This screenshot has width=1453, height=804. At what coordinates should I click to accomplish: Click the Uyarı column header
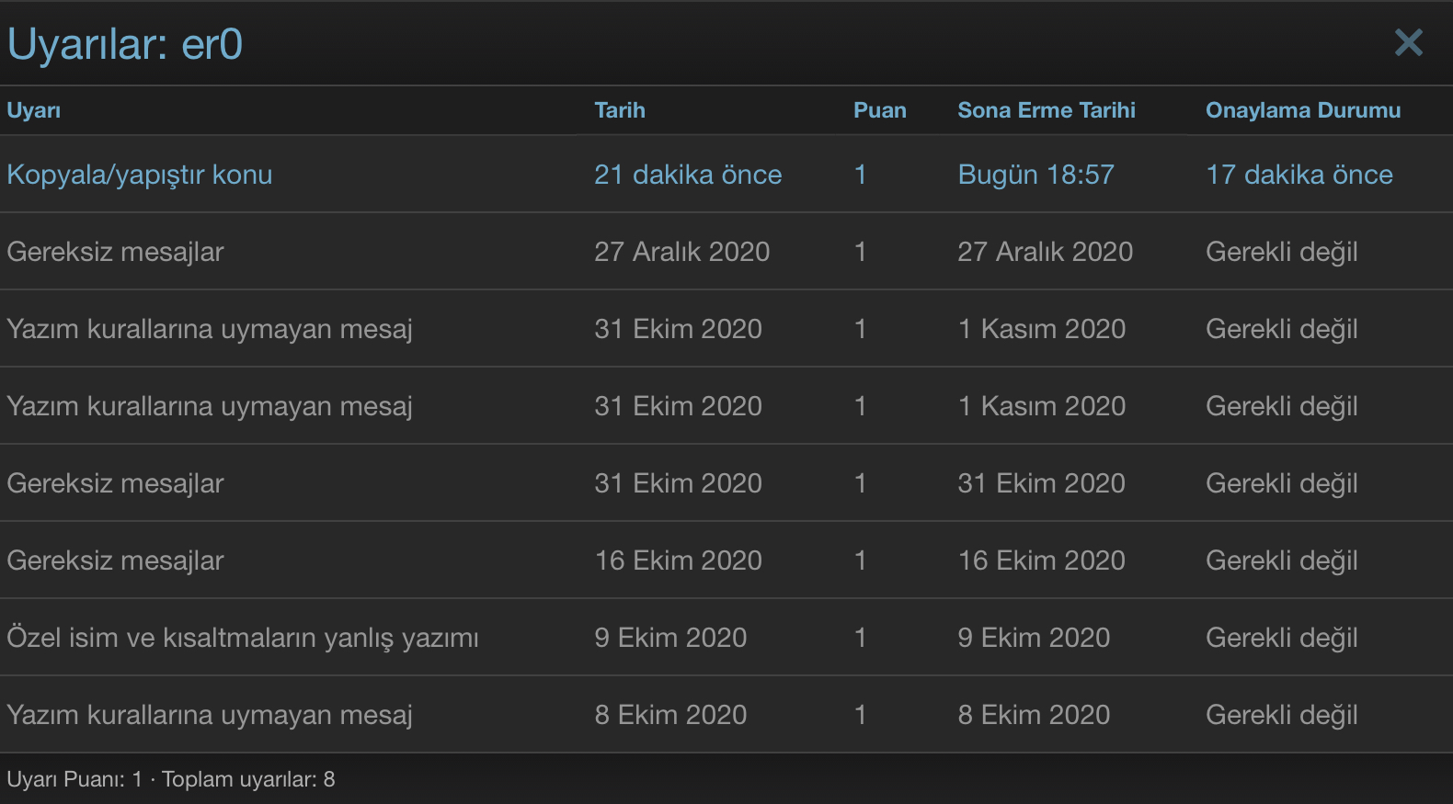tap(34, 110)
